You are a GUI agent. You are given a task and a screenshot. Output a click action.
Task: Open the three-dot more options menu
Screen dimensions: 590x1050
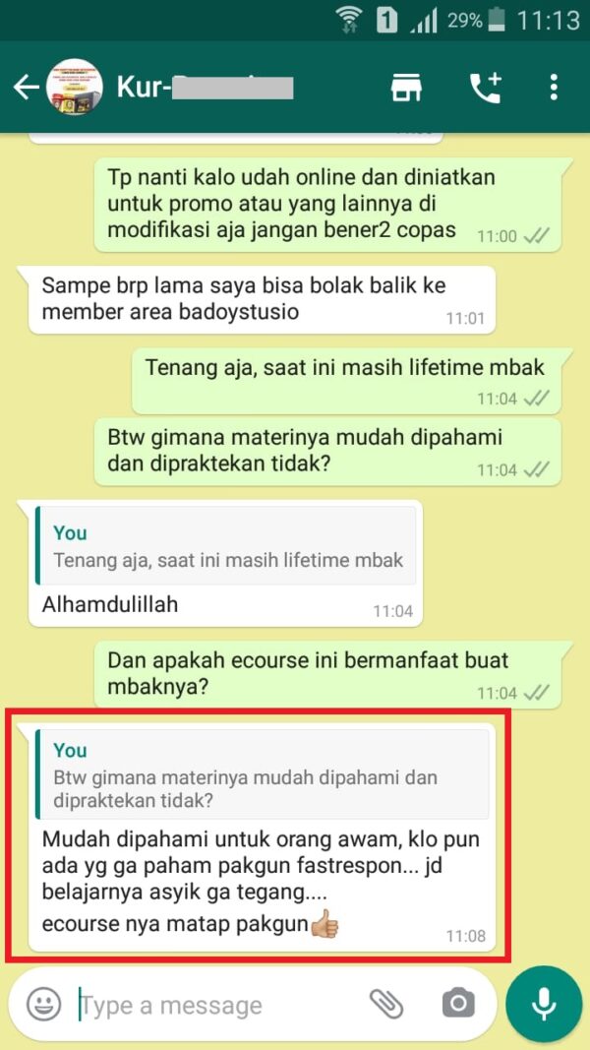[554, 88]
